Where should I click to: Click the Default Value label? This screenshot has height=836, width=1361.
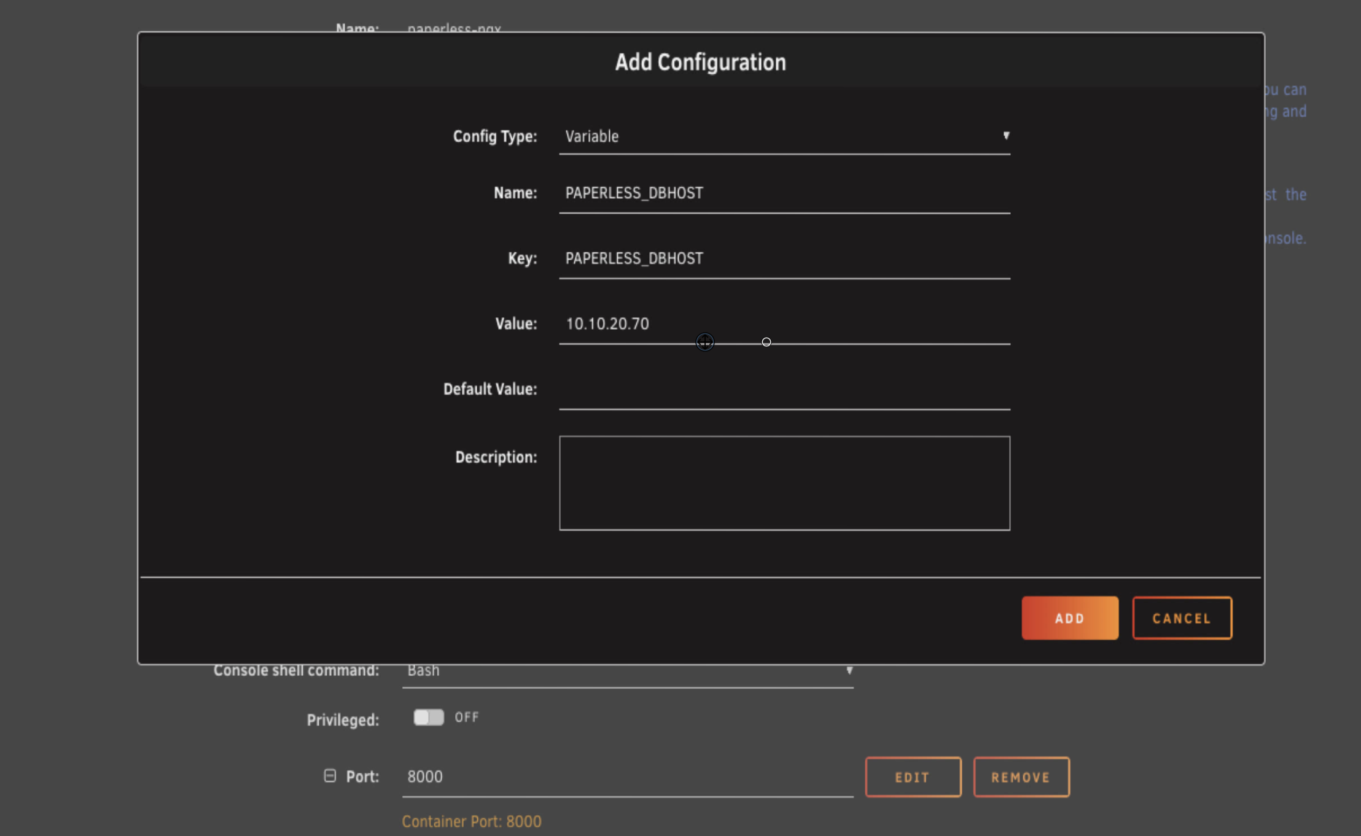click(x=489, y=389)
